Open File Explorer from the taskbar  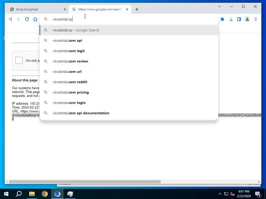pyautogui.click(x=32, y=194)
